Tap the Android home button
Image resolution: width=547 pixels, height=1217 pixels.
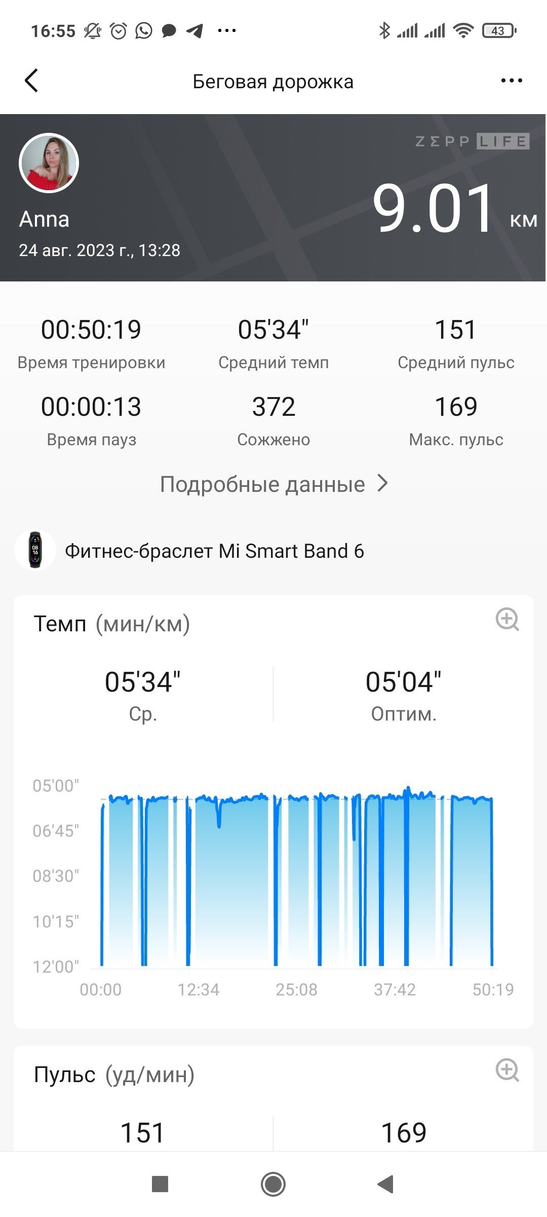(273, 1185)
